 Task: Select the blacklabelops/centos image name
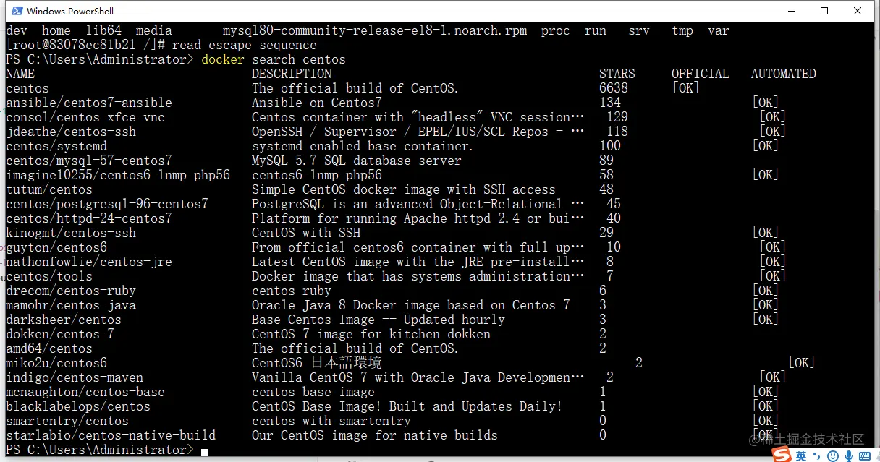pyautogui.click(x=78, y=406)
